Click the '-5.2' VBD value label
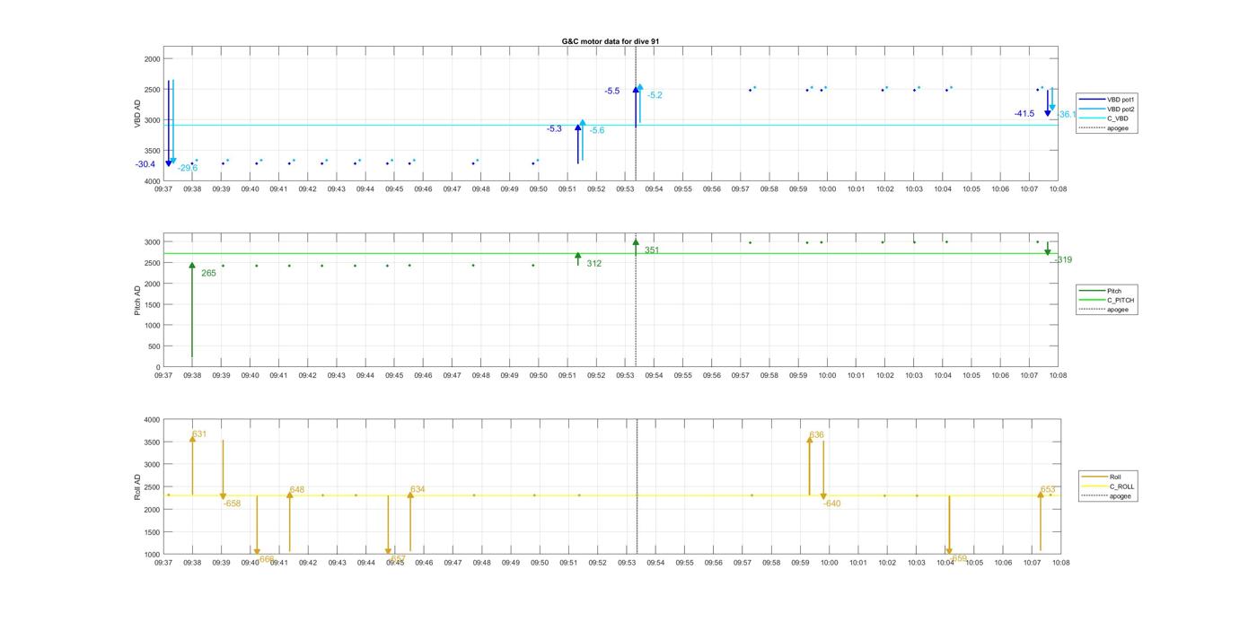The height and width of the screenshot is (622, 1257). click(x=655, y=95)
